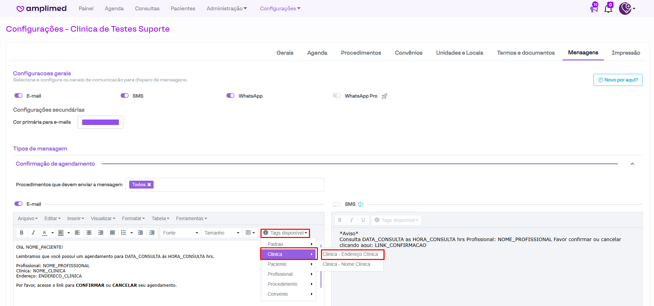
Task: Enable the WhatsApp Pro toggle
Action: [336, 96]
